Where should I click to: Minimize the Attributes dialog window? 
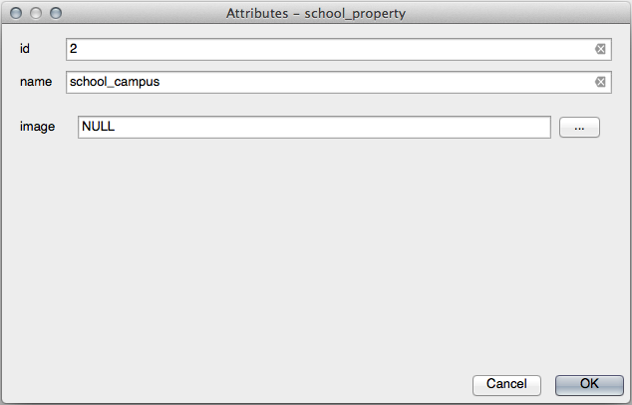pos(36,14)
